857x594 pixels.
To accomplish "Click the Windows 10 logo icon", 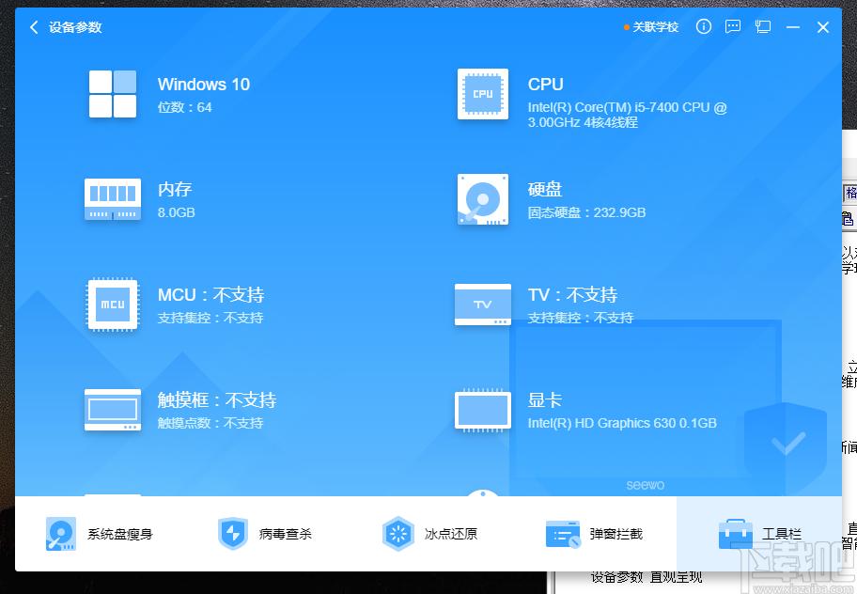I will tap(113, 93).
